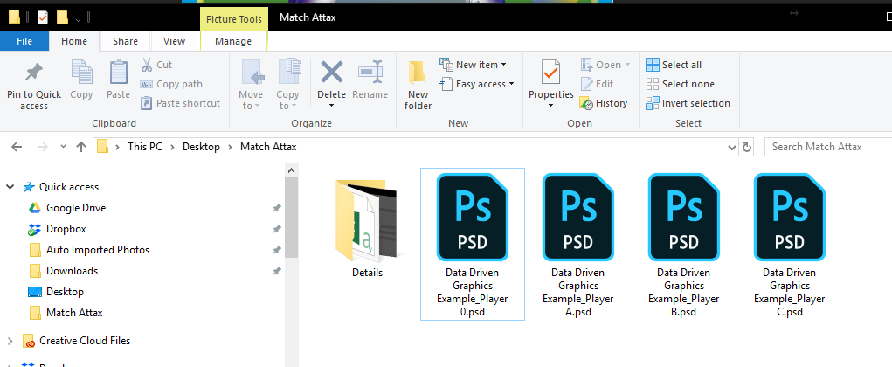Image resolution: width=892 pixels, height=367 pixels.
Task: Click the Delete icon in the ribbon
Action: (331, 73)
